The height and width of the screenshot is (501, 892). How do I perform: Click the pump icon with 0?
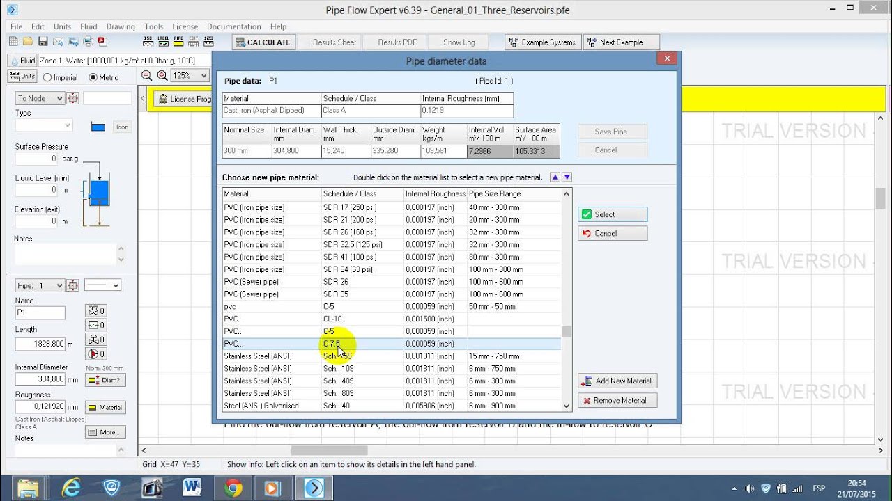(x=95, y=353)
